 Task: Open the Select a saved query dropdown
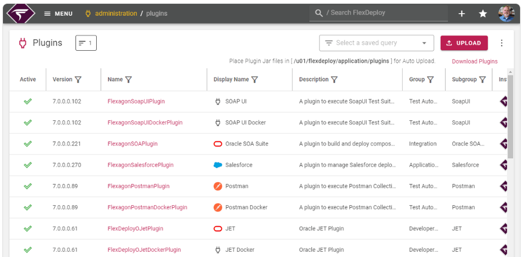[x=377, y=43]
